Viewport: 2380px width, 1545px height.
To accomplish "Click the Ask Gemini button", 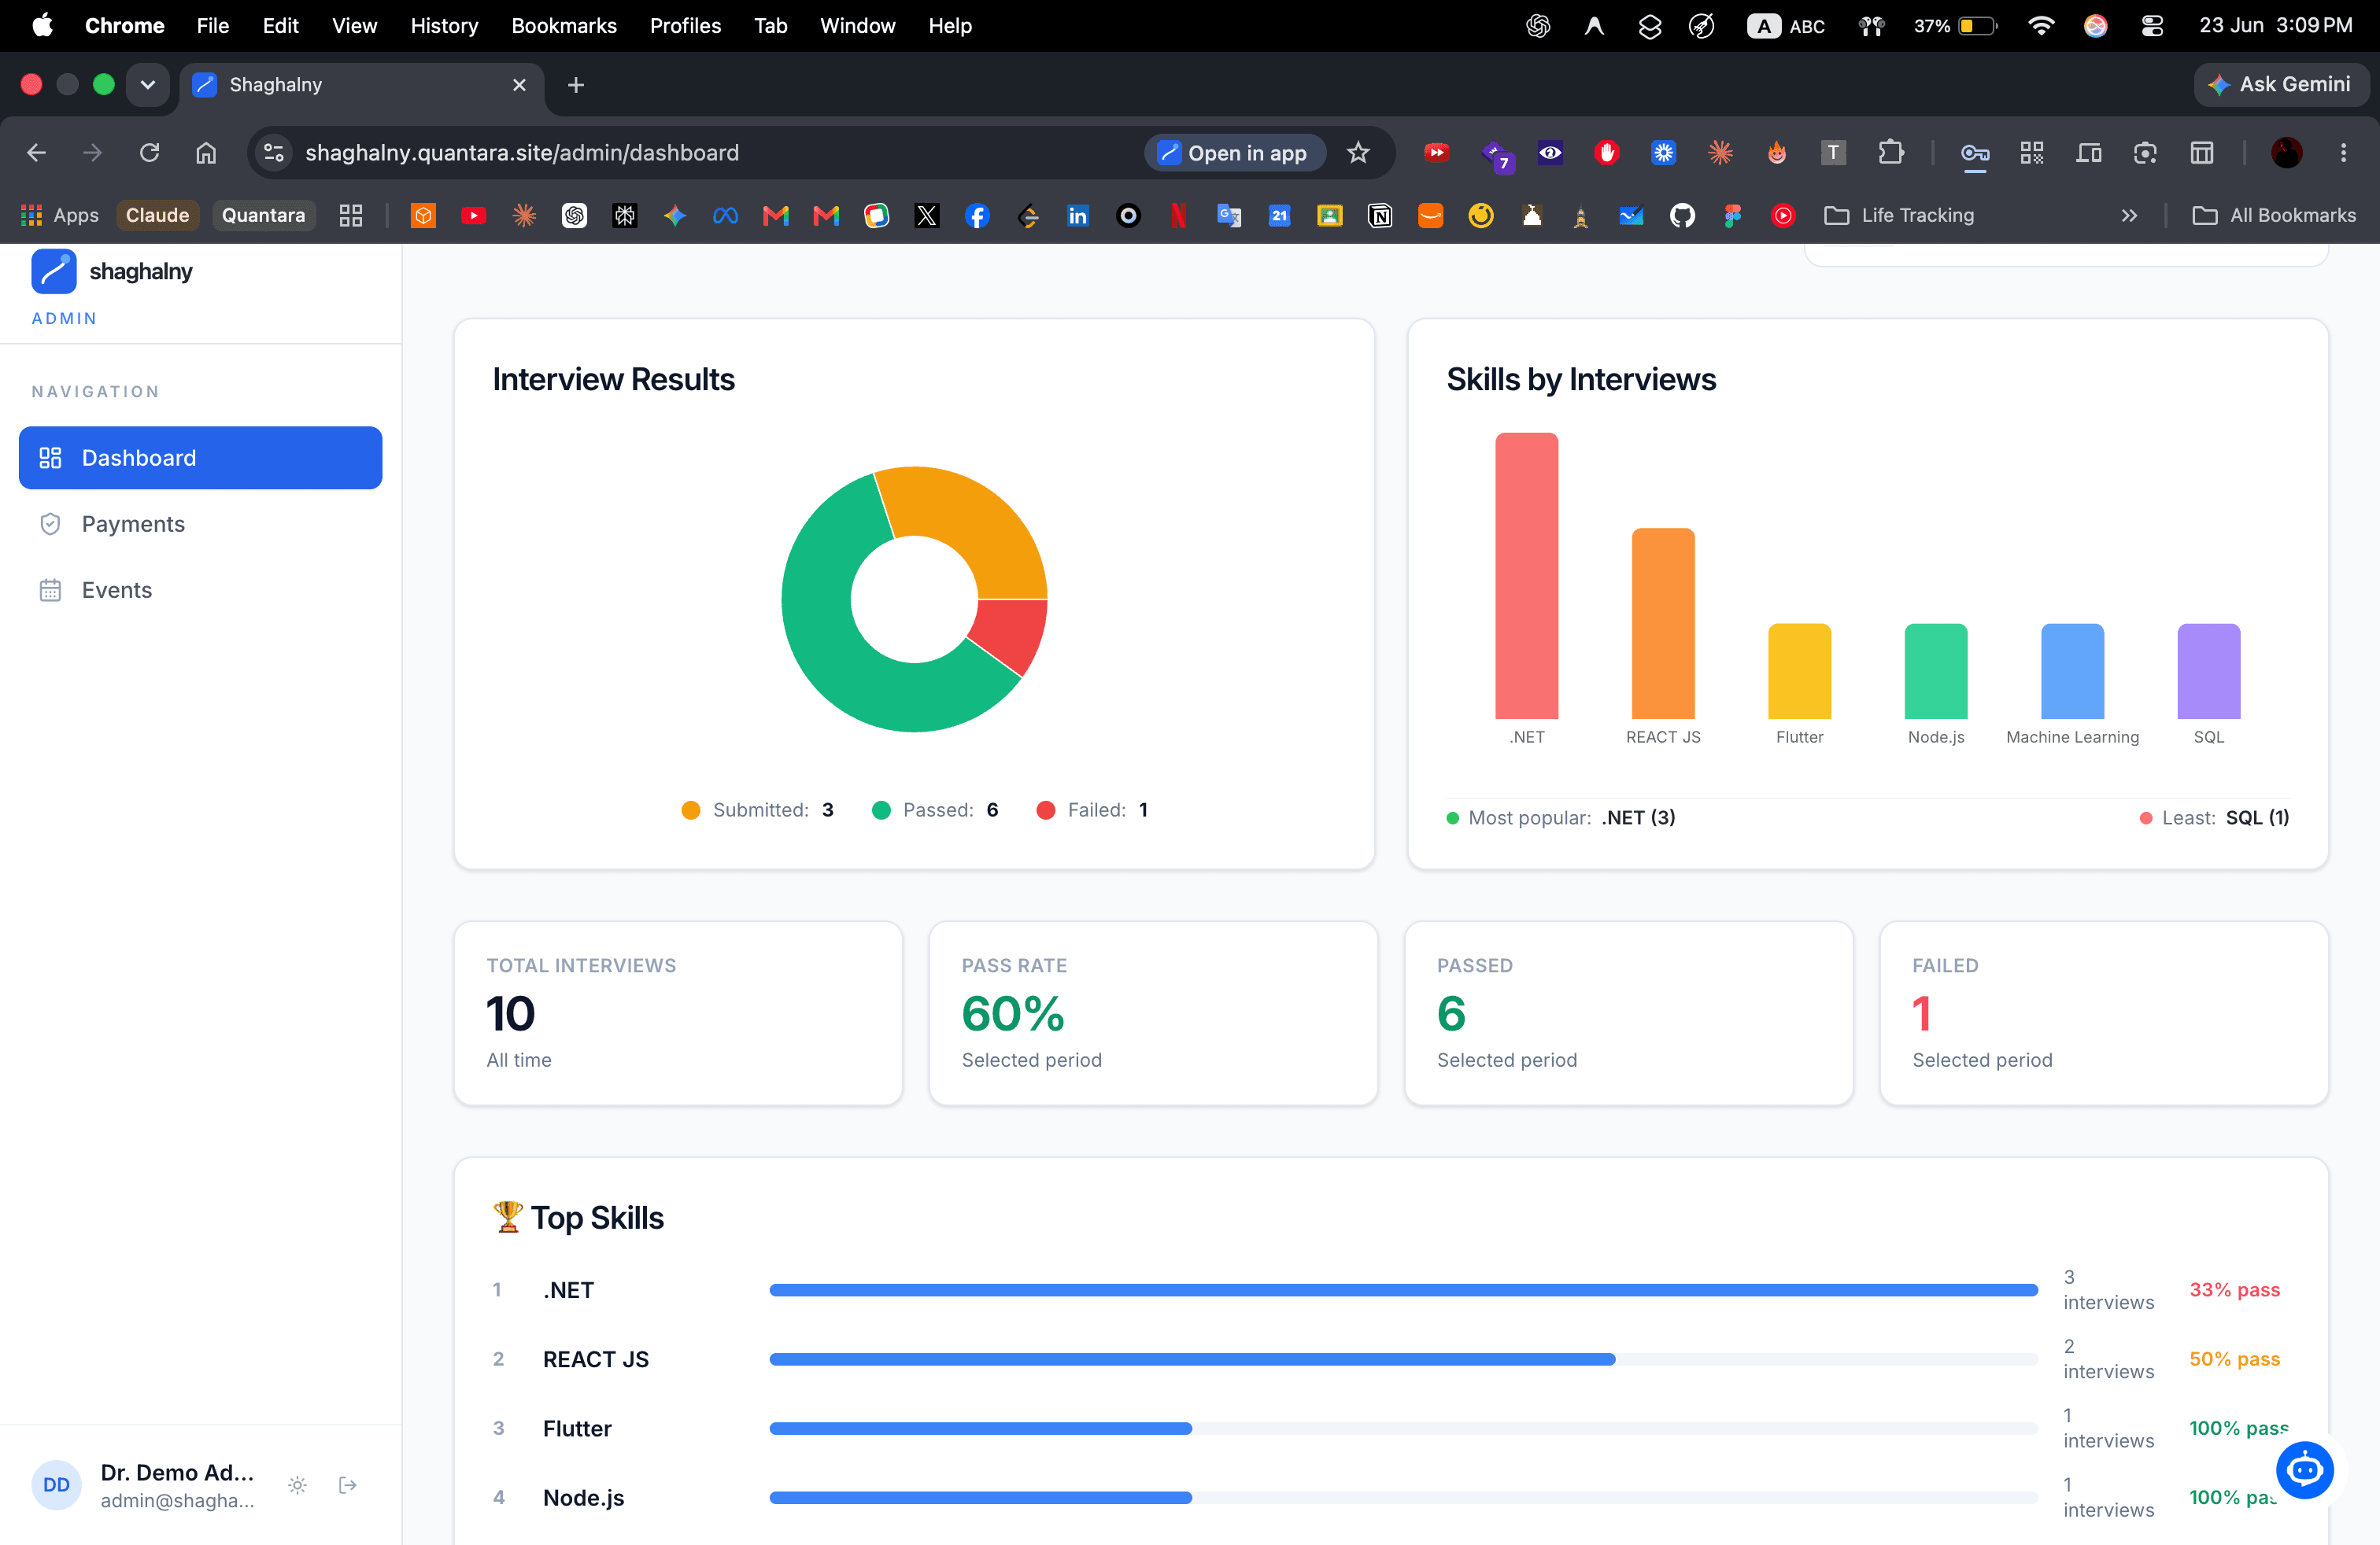I will tap(2280, 85).
